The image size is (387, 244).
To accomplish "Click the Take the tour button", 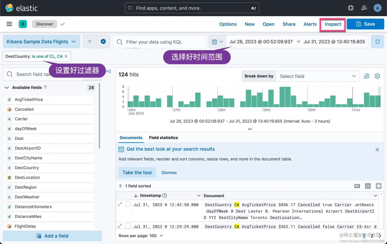I will pyautogui.click(x=137, y=172).
